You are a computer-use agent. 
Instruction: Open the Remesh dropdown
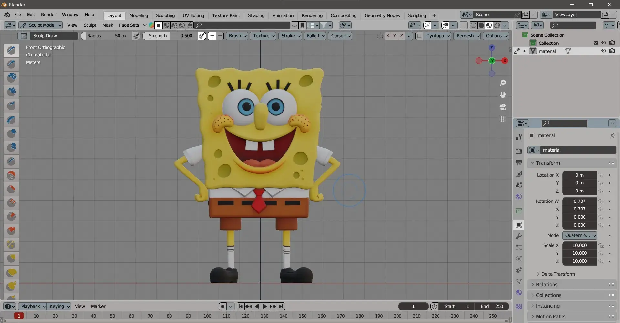(x=467, y=36)
